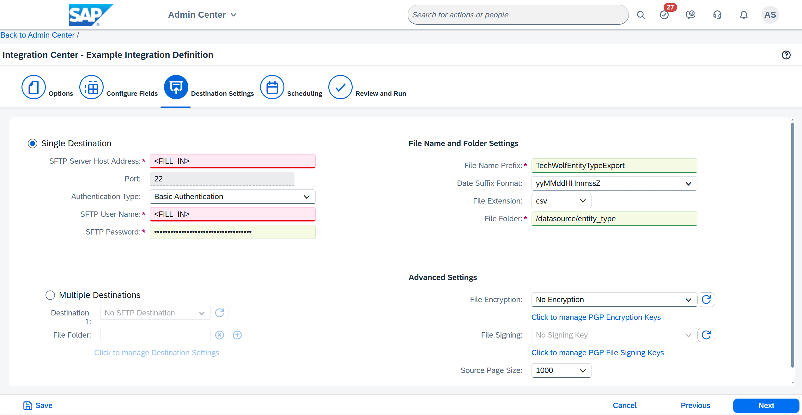
Task: Click the headset support icon
Action: tap(717, 15)
